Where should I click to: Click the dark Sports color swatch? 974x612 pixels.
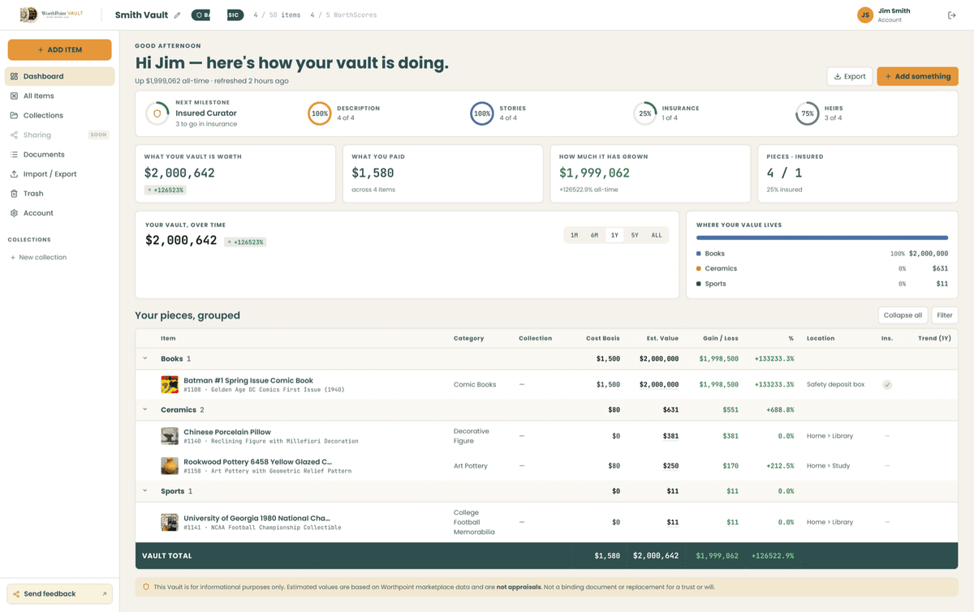(699, 284)
